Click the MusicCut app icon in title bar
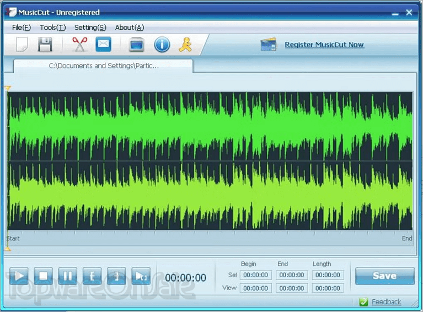Viewport: 423px width, 312px height. point(12,12)
